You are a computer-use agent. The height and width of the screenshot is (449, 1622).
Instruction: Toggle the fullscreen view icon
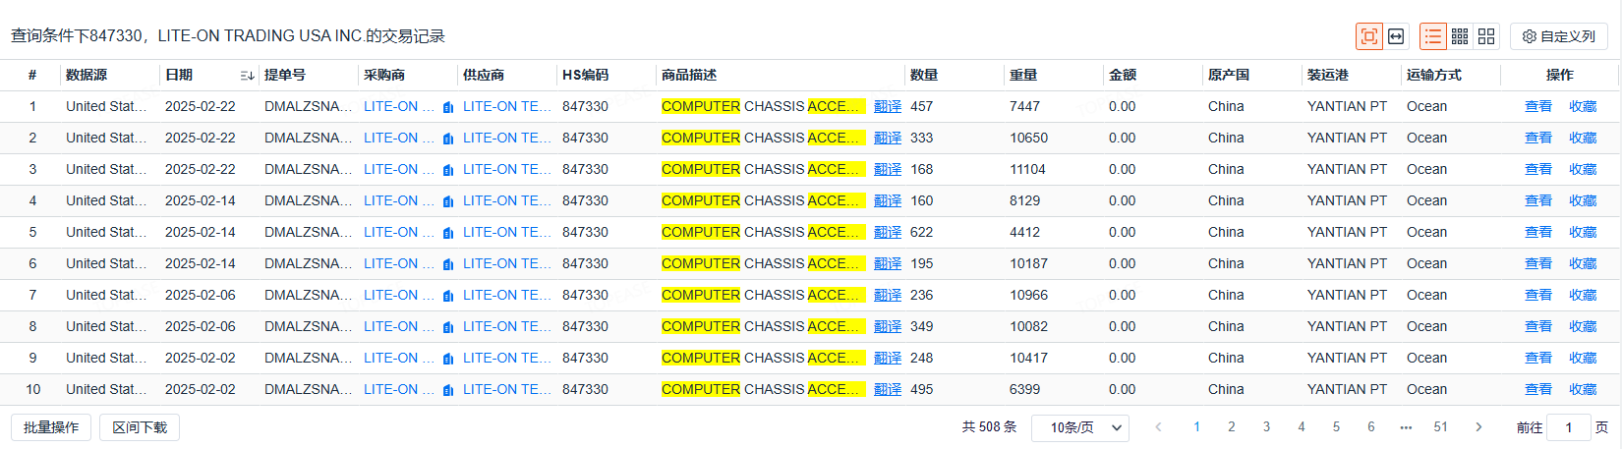pyautogui.click(x=1368, y=36)
